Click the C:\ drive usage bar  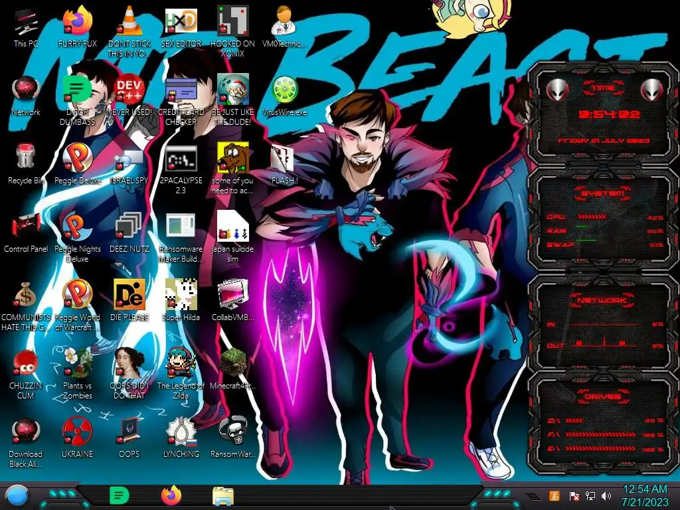pyautogui.click(x=574, y=420)
